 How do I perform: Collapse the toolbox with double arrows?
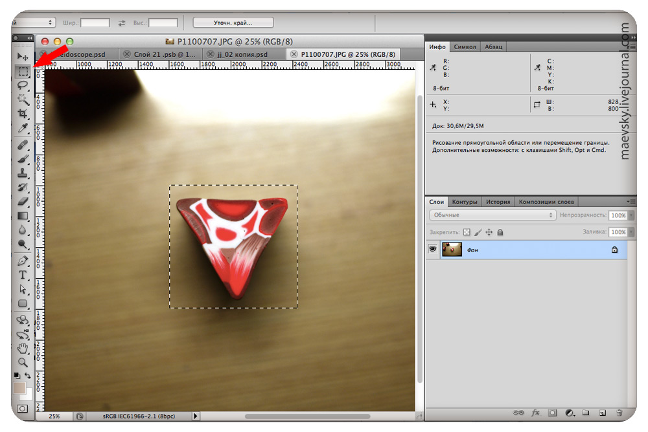click(30, 38)
